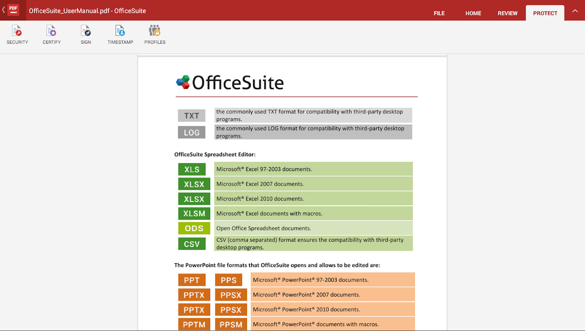The image size is (585, 331).
Task: Click the XLSM format badge
Action: (194, 213)
